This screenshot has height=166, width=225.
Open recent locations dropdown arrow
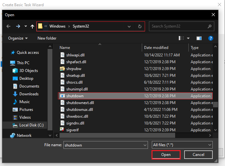pos(26,26)
